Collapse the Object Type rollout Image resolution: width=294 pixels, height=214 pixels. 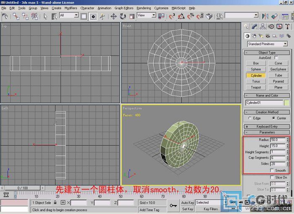point(267,53)
